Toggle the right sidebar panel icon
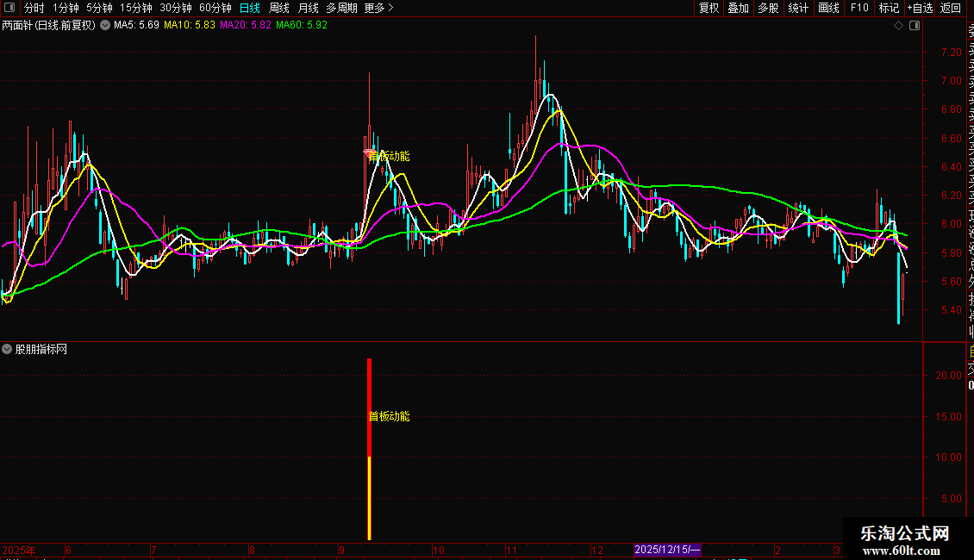Image resolution: width=974 pixels, height=560 pixels. point(915,25)
